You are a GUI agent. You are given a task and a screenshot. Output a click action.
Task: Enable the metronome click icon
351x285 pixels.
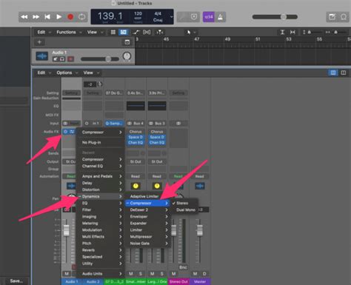[x=220, y=17]
